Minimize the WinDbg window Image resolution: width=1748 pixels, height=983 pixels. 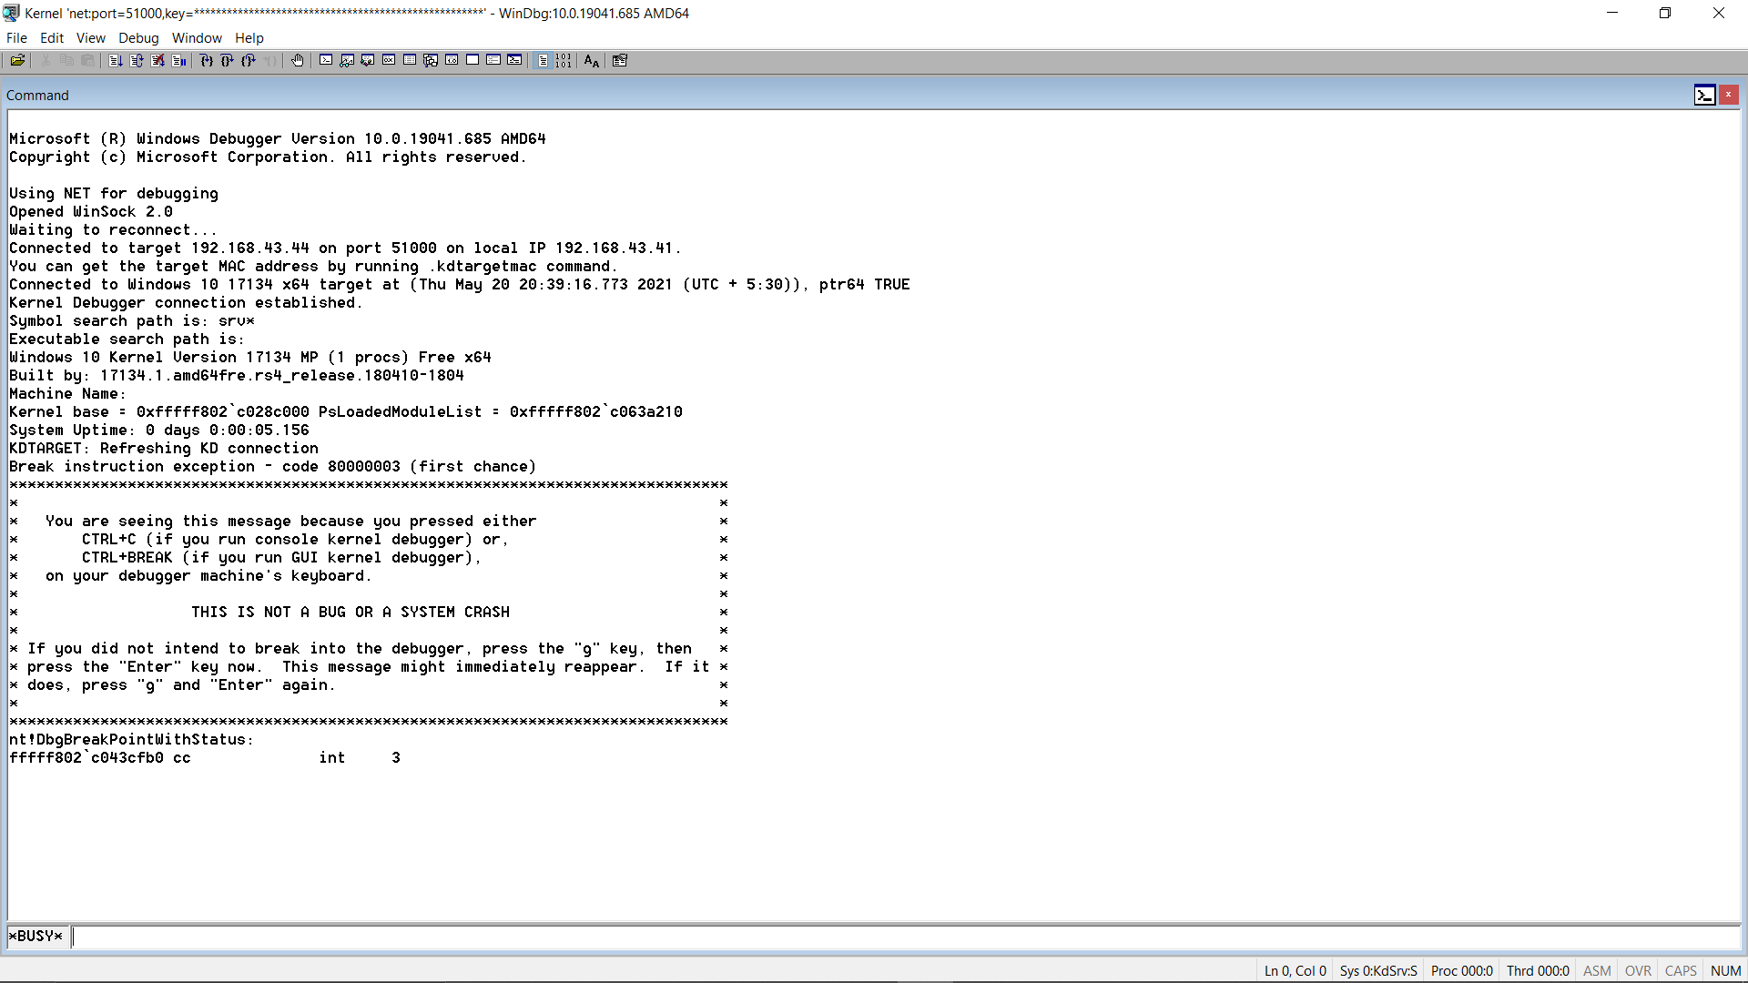pos(1612,13)
